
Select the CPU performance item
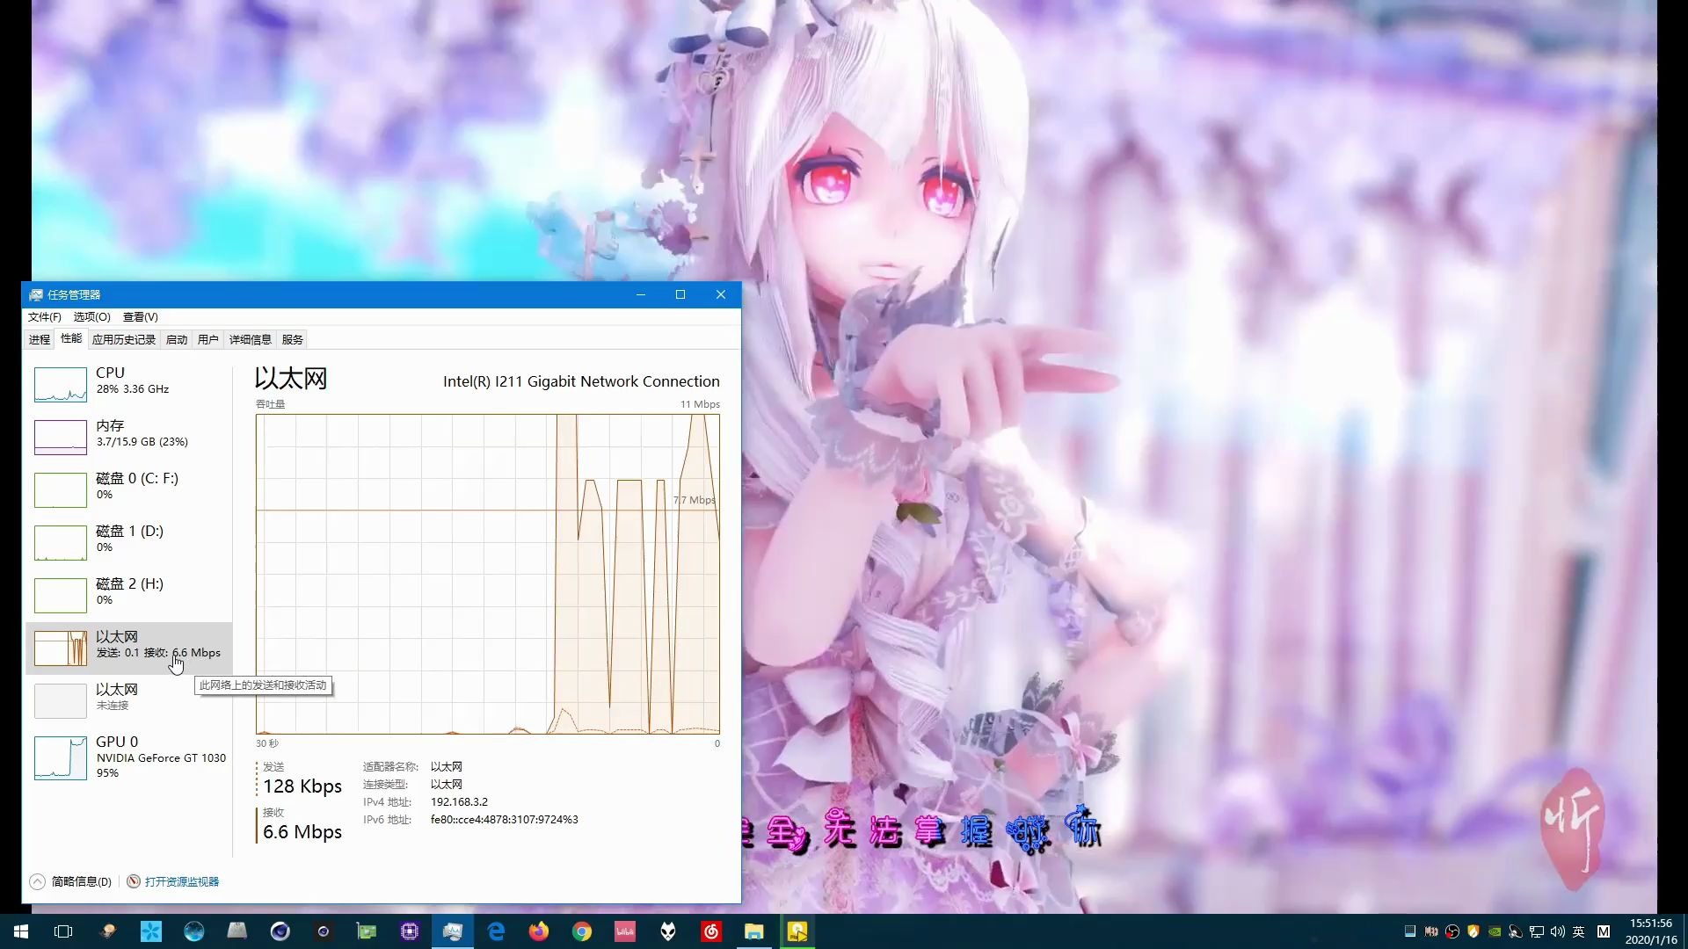coord(129,384)
